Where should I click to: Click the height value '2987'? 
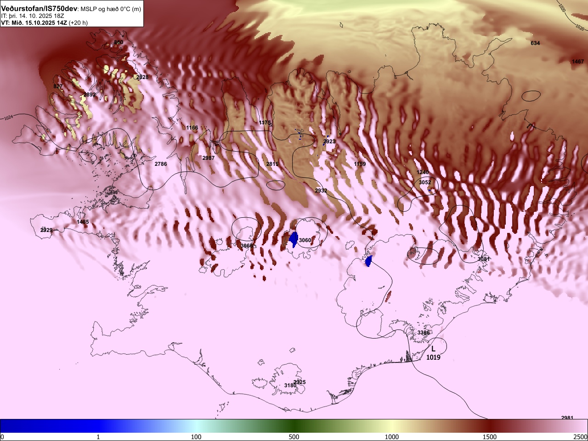pyautogui.click(x=209, y=158)
